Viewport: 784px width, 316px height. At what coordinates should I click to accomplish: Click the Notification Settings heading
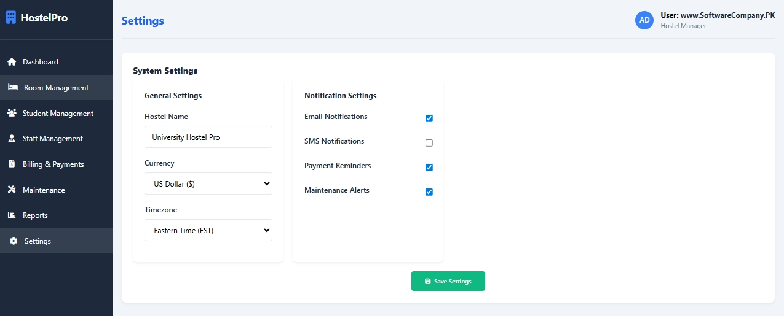point(341,96)
